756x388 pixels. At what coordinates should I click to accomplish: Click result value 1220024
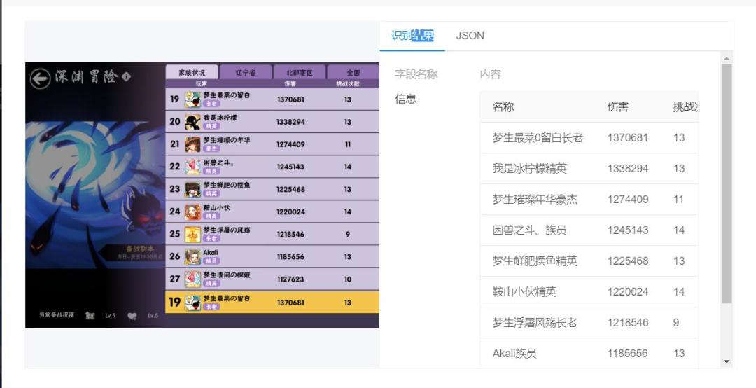click(x=628, y=293)
